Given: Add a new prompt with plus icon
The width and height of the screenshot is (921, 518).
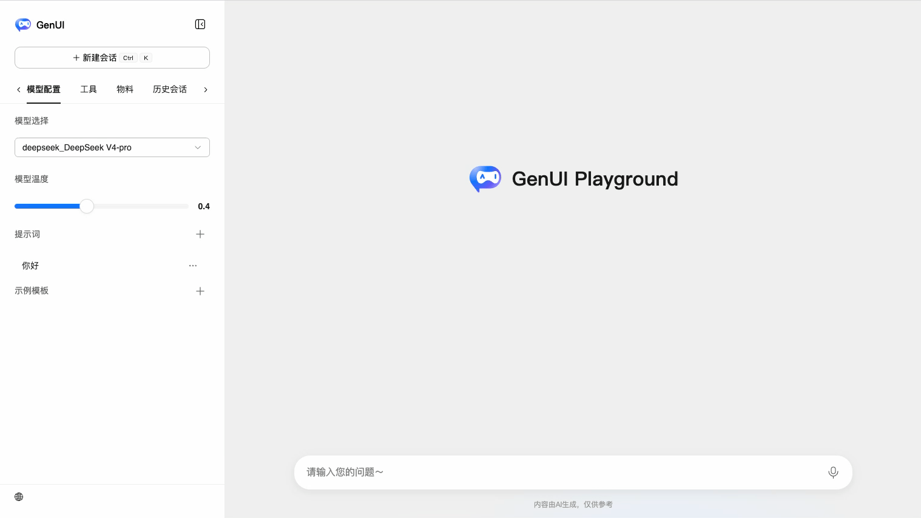Looking at the screenshot, I should point(200,234).
